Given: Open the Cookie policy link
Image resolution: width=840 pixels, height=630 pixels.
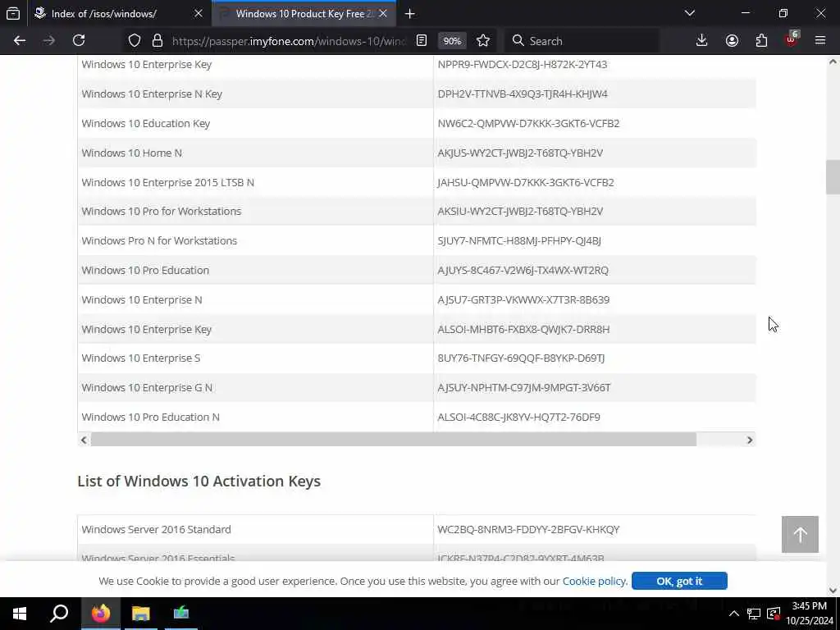Looking at the screenshot, I should [594, 582].
